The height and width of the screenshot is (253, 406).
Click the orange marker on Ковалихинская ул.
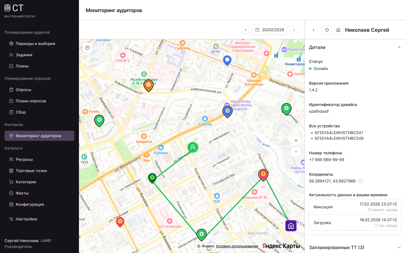pos(149,85)
